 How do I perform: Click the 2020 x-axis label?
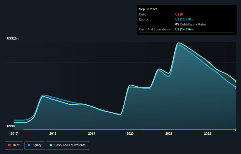coord(130,134)
